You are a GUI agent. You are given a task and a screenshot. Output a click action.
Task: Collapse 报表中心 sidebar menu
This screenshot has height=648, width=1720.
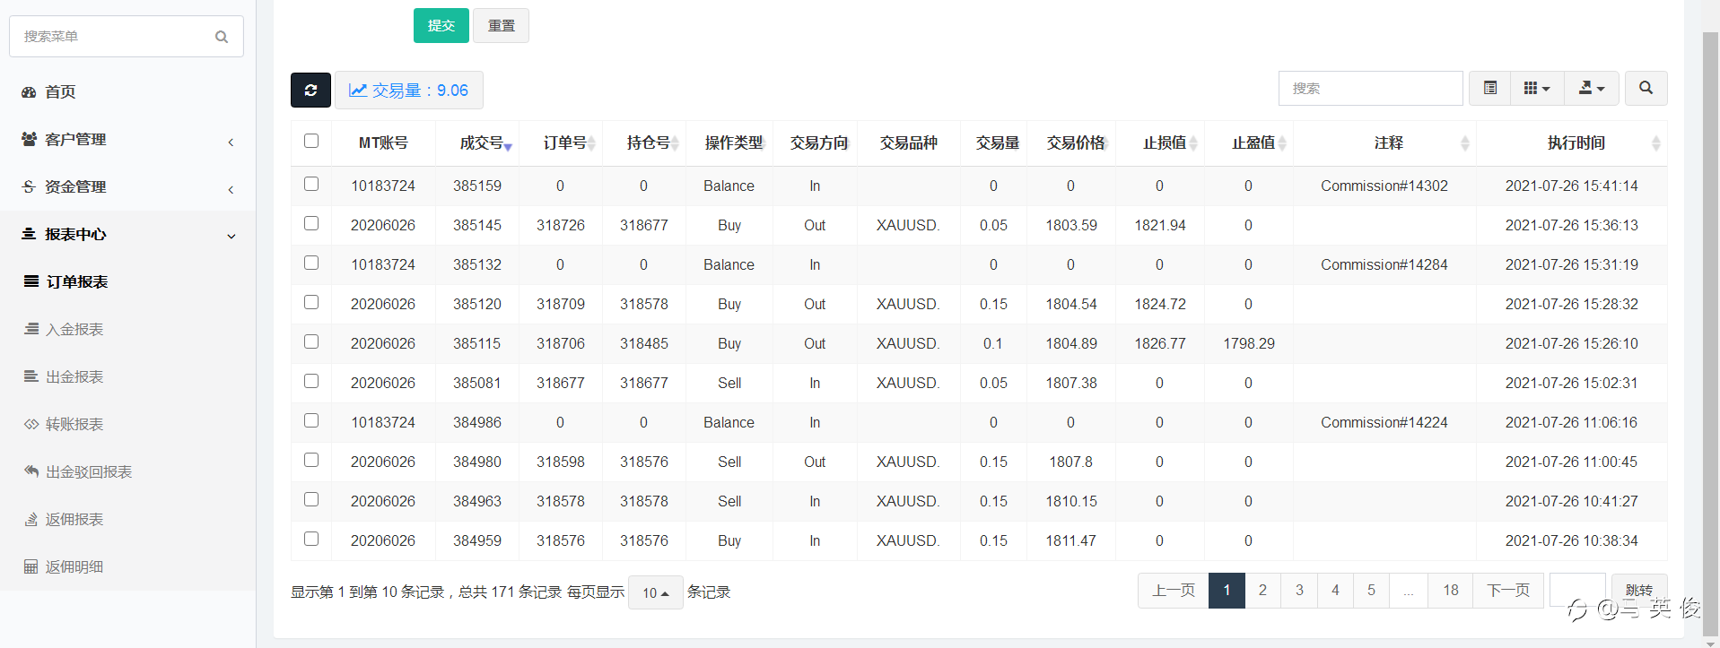pos(128,235)
